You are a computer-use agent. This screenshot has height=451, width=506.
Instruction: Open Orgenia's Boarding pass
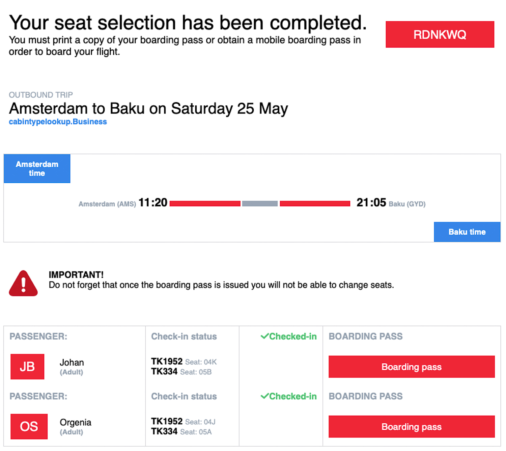tap(412, 427)
